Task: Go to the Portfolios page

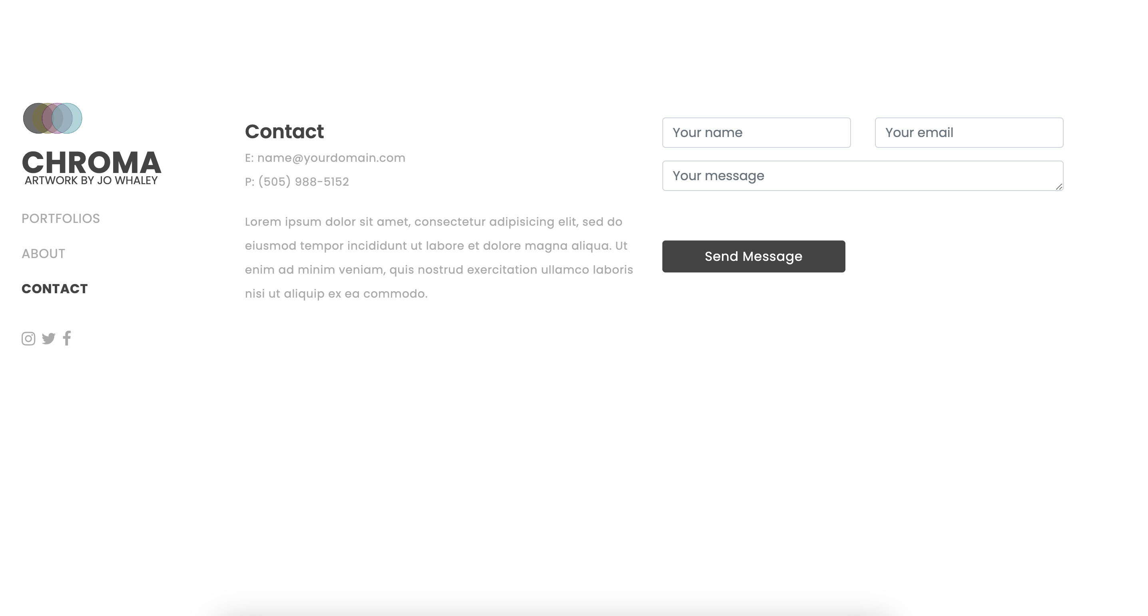Action: point(61,218)
